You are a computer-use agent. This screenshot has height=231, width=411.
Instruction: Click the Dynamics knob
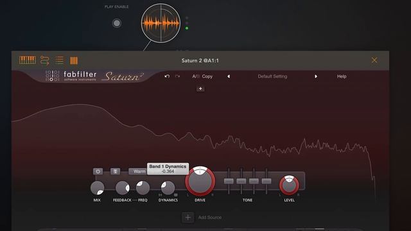(168, 188)
